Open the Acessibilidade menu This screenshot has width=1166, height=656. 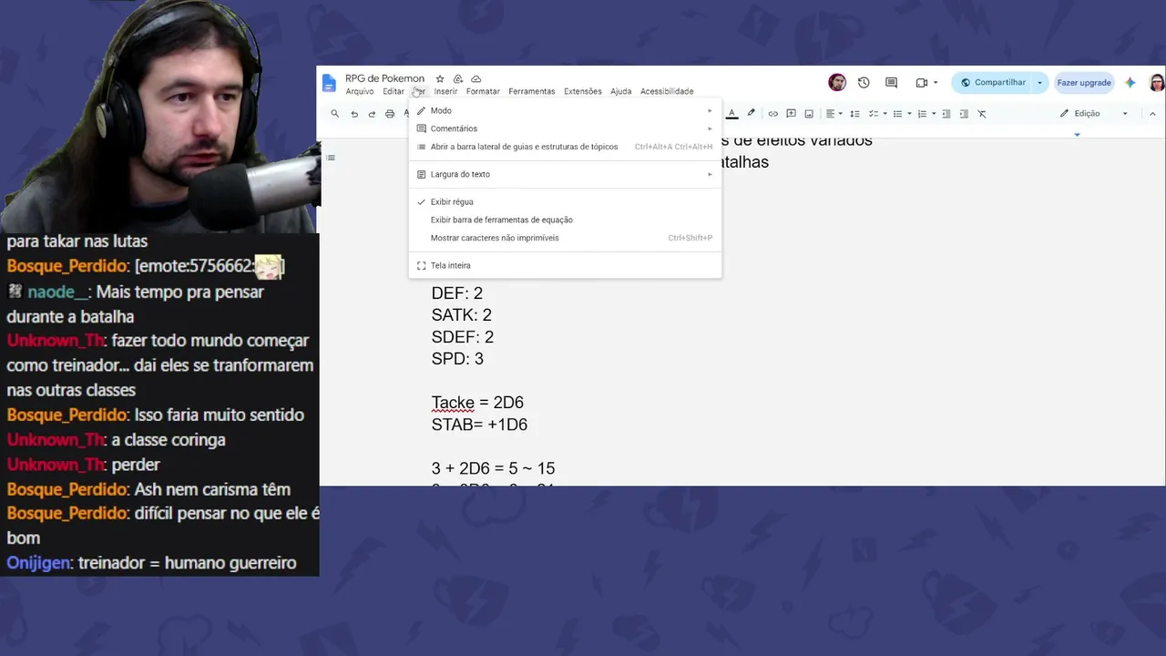667,91
